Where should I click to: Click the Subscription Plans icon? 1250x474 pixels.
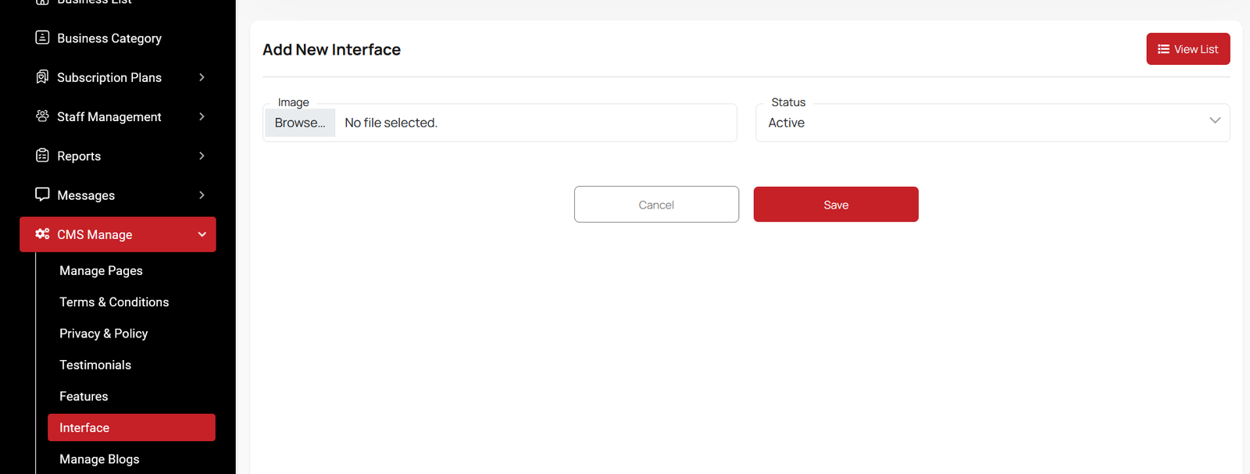(42, 77)
